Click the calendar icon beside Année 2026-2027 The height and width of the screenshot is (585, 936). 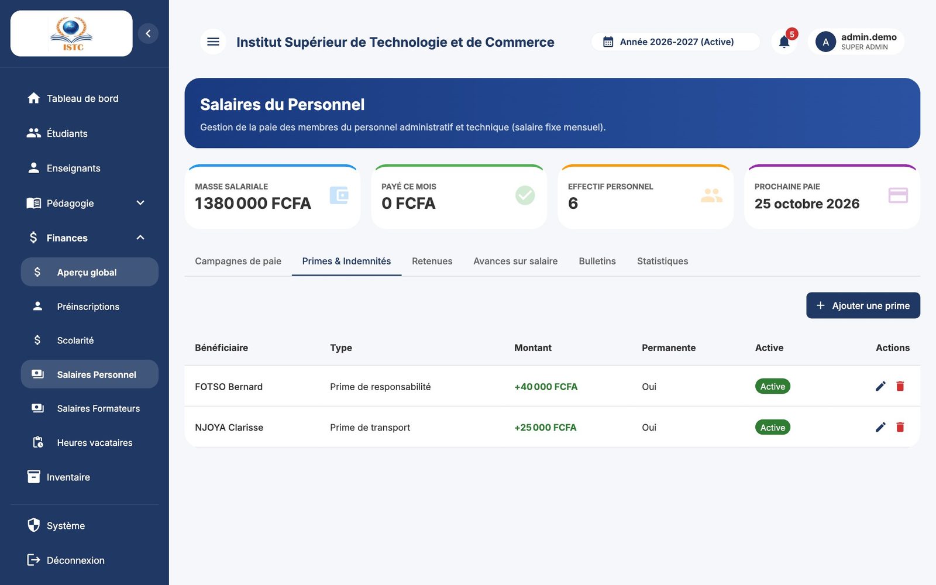(x=608, y=42)
